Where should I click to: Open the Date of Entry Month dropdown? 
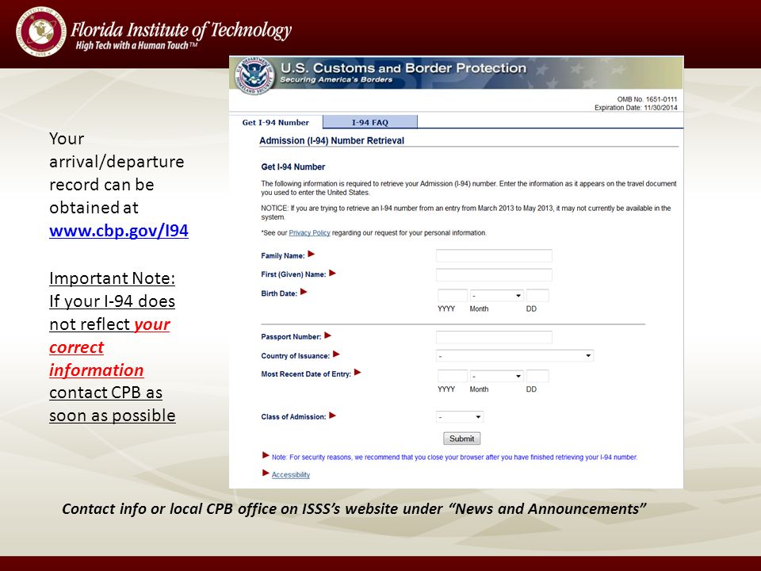click(x=496, y=376)
